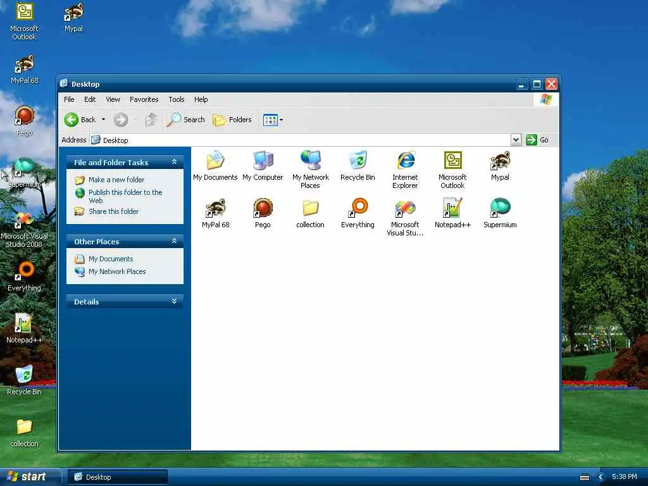
Task: Click the taskbar clock showing 5:38 PM
Action: [x=624, y=477]
